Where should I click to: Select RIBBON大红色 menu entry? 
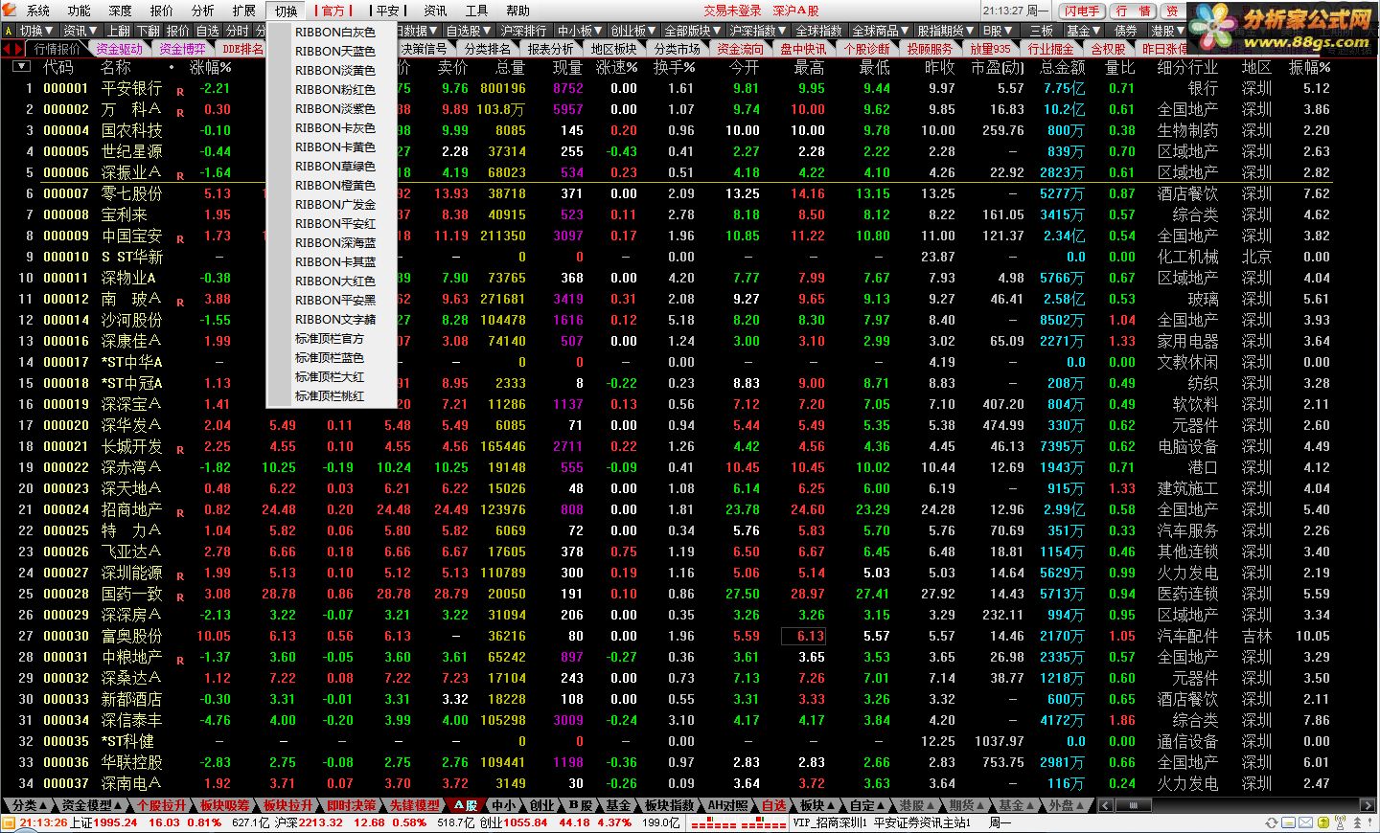click(x=335, y=281)
